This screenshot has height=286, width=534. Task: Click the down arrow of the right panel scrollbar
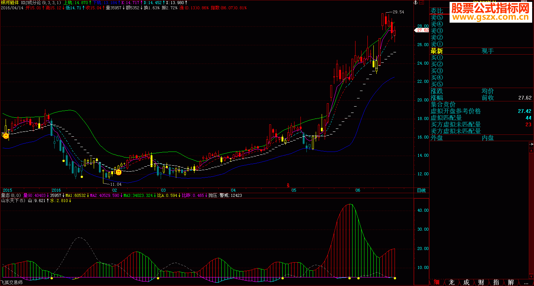531,277
